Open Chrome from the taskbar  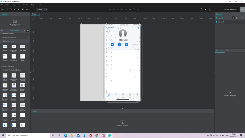[x=97, y=136]
